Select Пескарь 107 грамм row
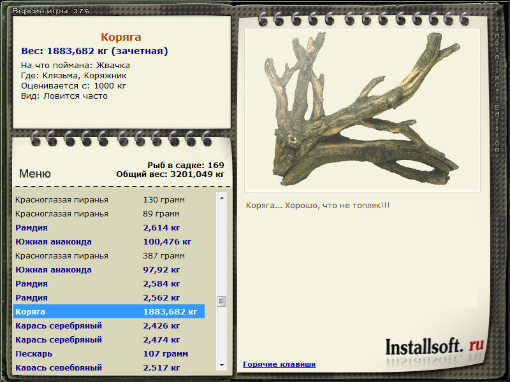Screen dimensions: 510x382 coord(109,353)
